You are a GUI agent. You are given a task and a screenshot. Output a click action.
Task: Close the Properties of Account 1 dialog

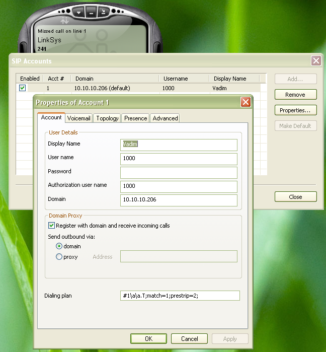246,102
